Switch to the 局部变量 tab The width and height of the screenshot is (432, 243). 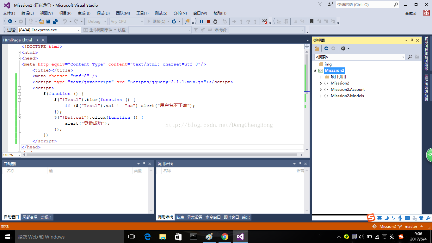click(30, 217)
